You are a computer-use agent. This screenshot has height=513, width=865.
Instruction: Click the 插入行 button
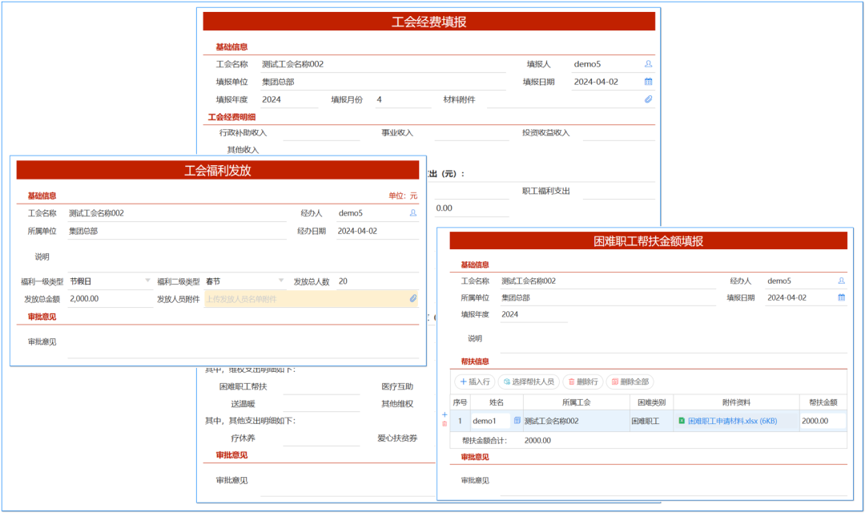475,382
